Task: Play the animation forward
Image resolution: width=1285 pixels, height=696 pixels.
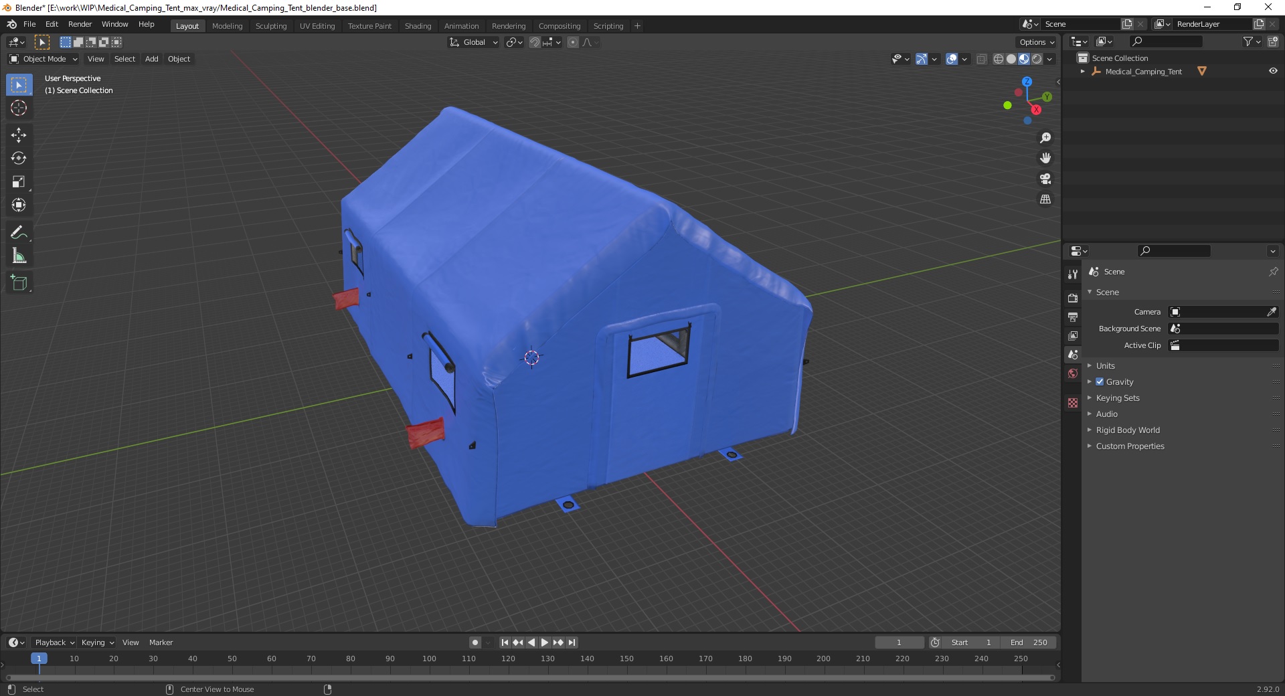Action: [545, 642]
